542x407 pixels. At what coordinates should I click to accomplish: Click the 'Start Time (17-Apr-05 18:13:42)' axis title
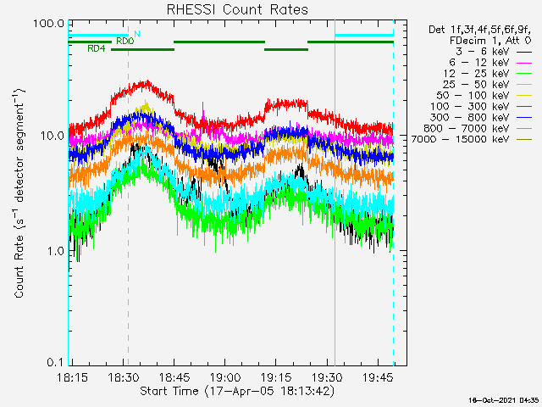237,392
